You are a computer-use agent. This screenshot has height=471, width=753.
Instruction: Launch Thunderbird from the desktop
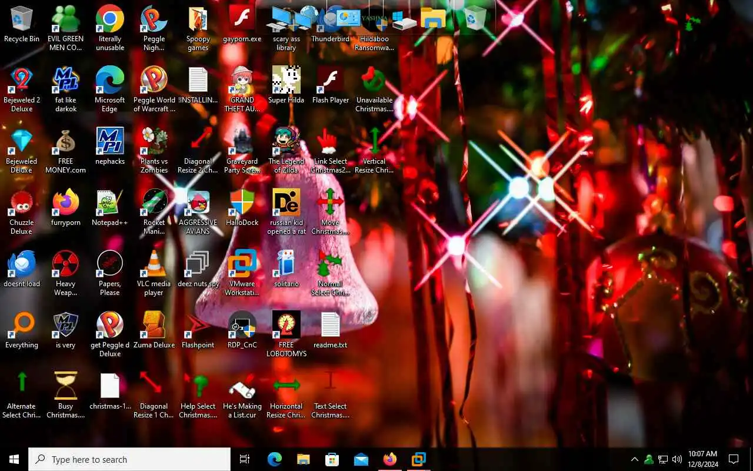tap(331, 25)
